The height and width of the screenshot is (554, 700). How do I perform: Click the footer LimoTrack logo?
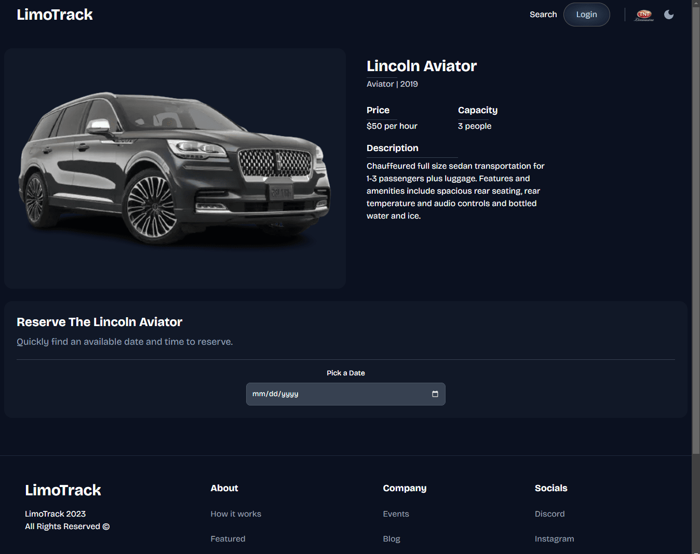point(63,490)
